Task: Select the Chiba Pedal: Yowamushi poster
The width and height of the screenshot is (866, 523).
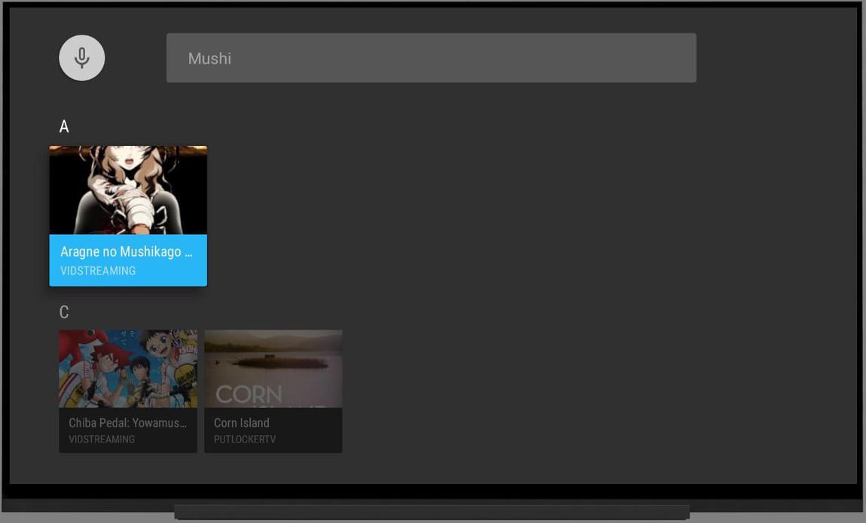Action: click(128, 369)
